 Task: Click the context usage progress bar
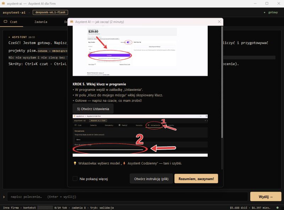tap(45, 208)
